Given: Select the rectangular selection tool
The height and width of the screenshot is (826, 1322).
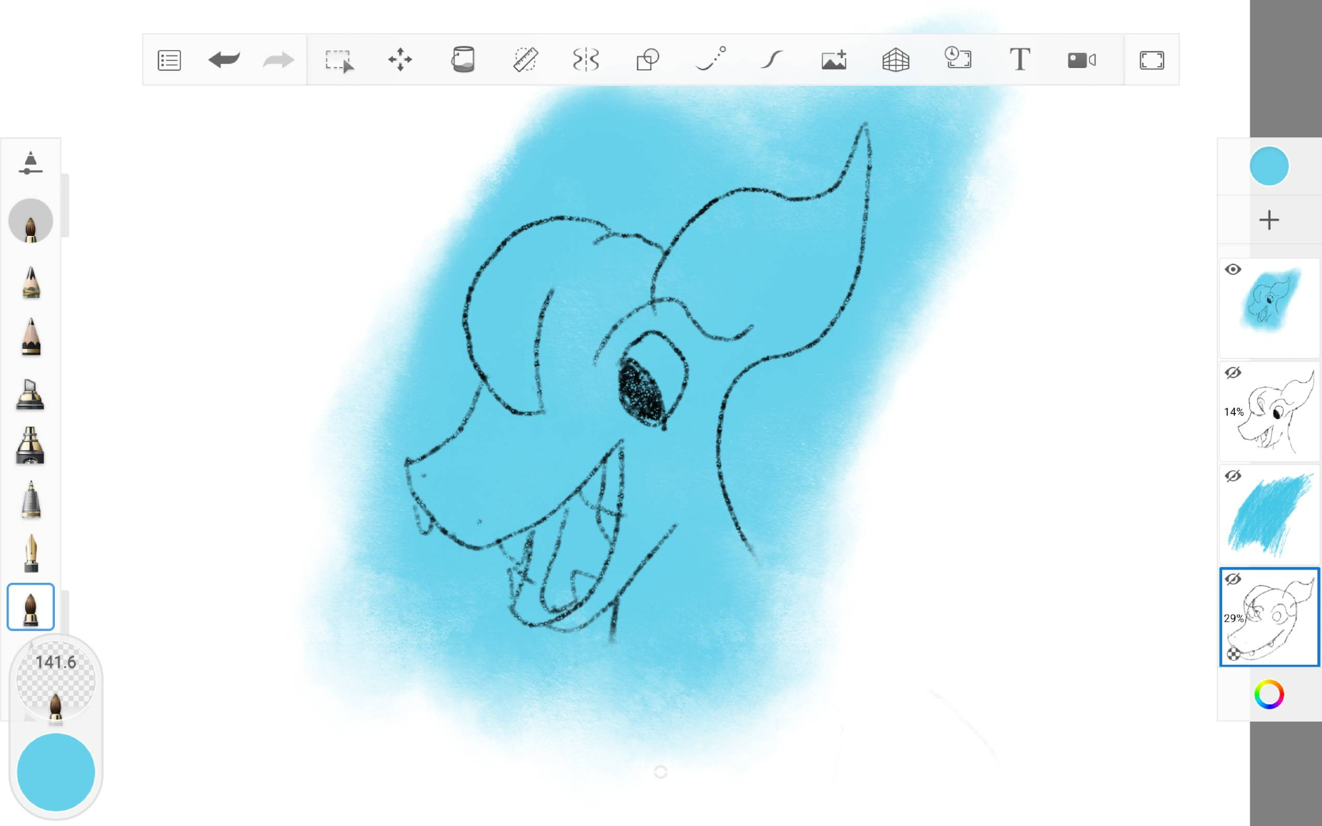Looking at the screenshot, I should tap(339, 60).
